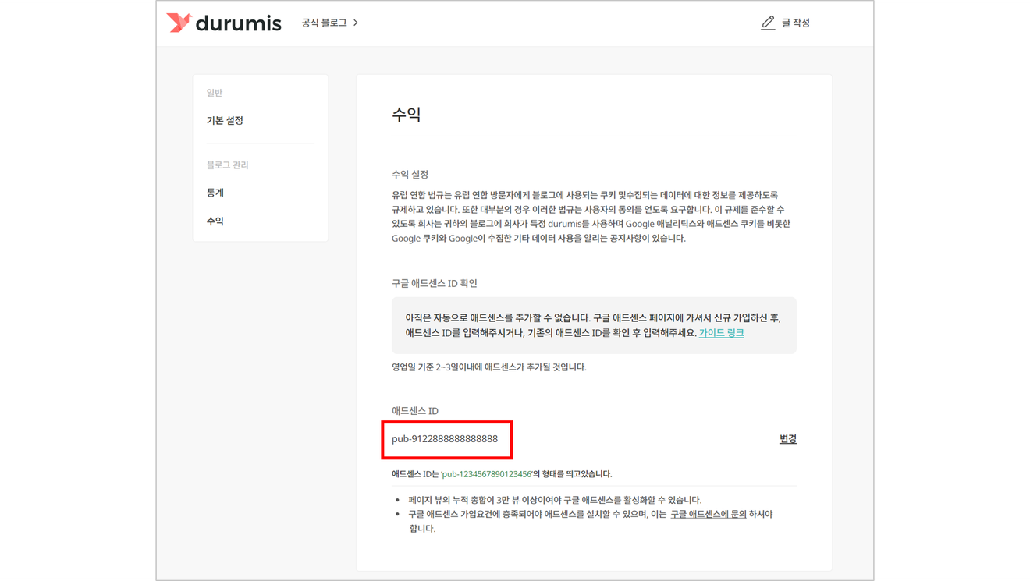Image resolution: width=1030 pixels, height=581 pixels.
Task: Expand the 공식 블로그 chevron
Action: click(356, 23)
